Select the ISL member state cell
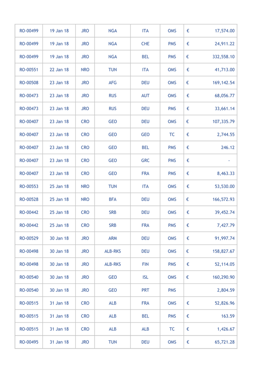 145,277
